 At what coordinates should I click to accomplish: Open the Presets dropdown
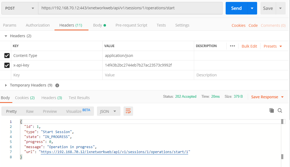273,46
